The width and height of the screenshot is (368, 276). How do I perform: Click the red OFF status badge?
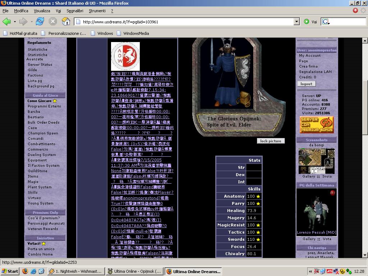tap(333, 193)
